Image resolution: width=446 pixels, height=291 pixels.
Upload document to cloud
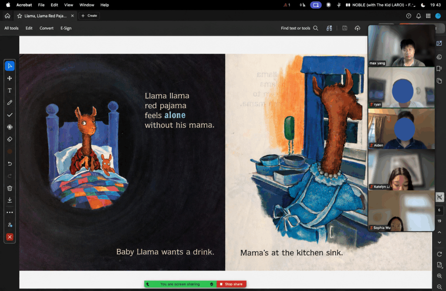pos(358,28)
